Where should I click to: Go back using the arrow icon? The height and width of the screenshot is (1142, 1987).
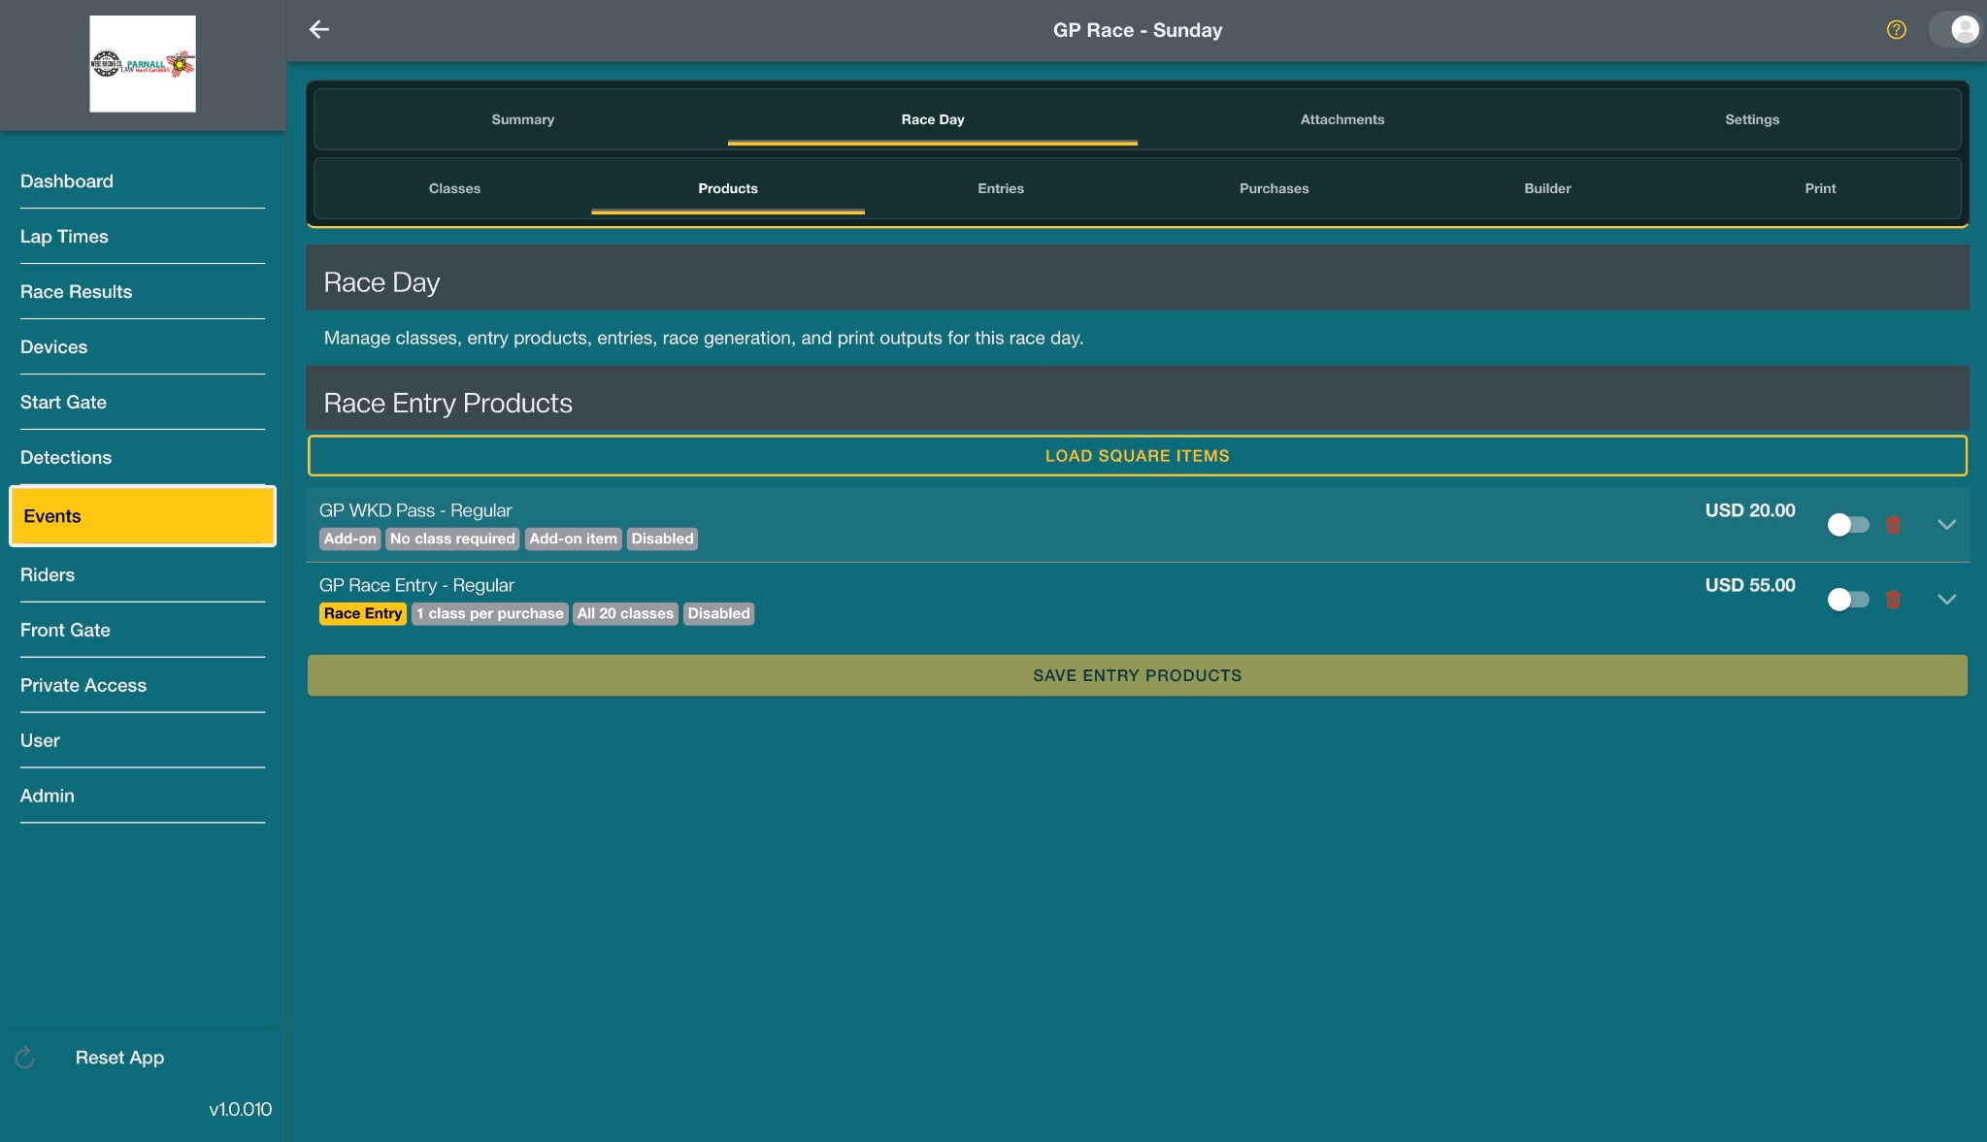pos(319,30)
